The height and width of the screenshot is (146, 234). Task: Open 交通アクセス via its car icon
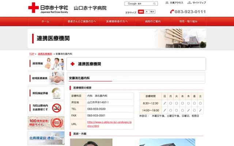point(167,3)
